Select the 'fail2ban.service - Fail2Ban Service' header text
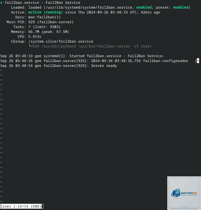The width and height of the screenshot is (201, 210). pos(42,2)
